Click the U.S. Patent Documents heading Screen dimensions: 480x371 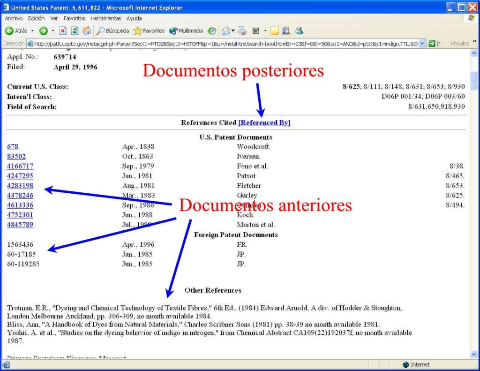tap(236, 137)
